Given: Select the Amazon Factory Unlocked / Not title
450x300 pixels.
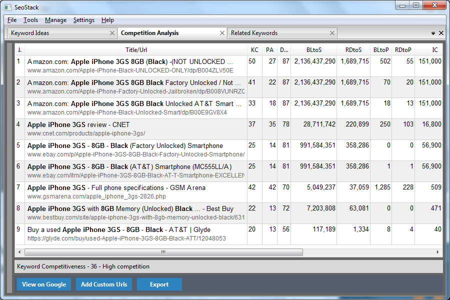Looking at the screenshot, I should (x=134, y=82).
